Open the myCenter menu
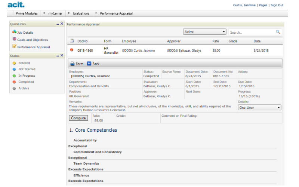 55,13
